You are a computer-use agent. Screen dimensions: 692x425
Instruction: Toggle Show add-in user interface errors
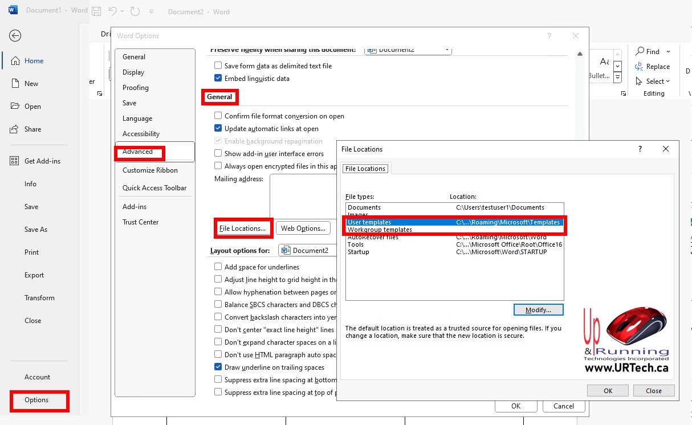[218, 154]
